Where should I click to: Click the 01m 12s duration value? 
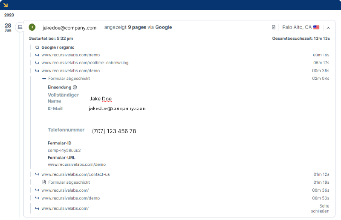pos(321,174)
